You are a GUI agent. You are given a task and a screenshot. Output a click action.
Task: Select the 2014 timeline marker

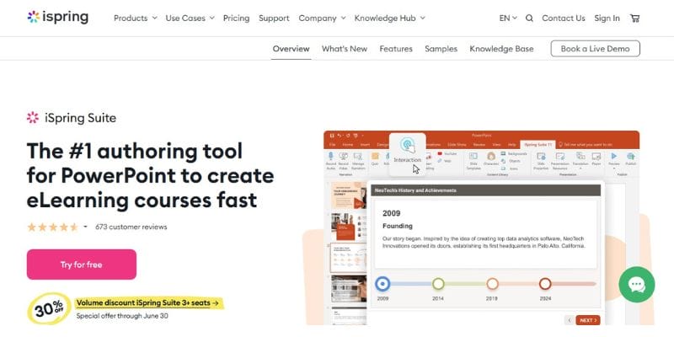[x=438, y=284]
